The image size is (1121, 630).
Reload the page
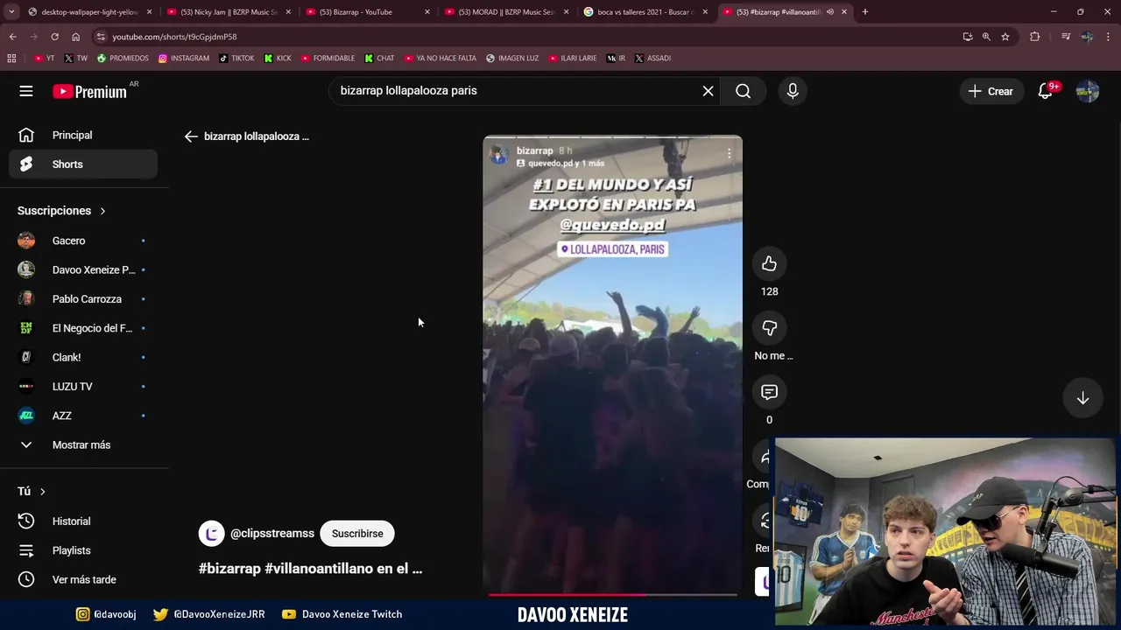[x=54, y=37]
